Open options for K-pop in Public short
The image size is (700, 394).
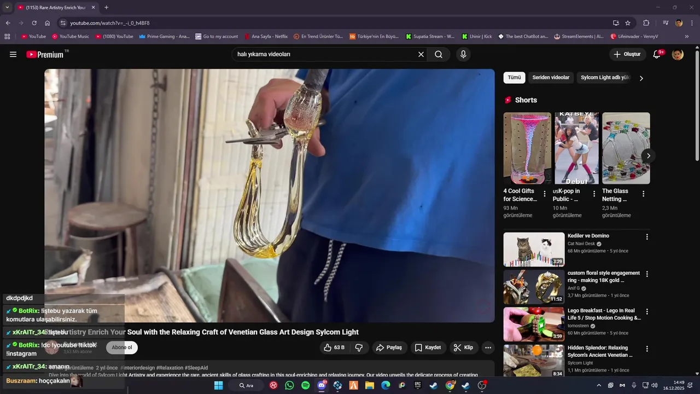pyautogui.click(x=594, y=194)
